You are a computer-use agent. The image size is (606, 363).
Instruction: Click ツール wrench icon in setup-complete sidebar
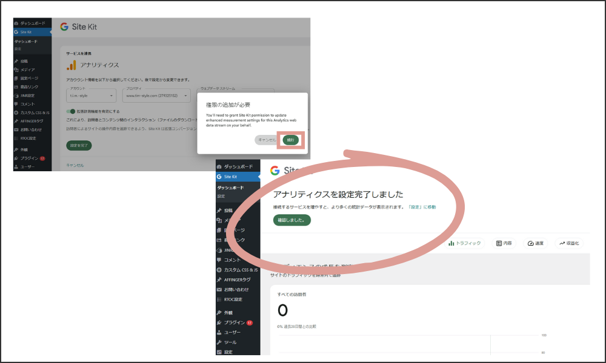pos(219,342)
